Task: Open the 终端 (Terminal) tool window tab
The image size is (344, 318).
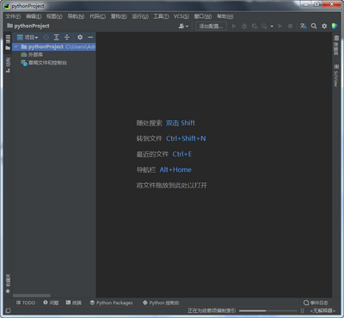Action: [73, 303]
